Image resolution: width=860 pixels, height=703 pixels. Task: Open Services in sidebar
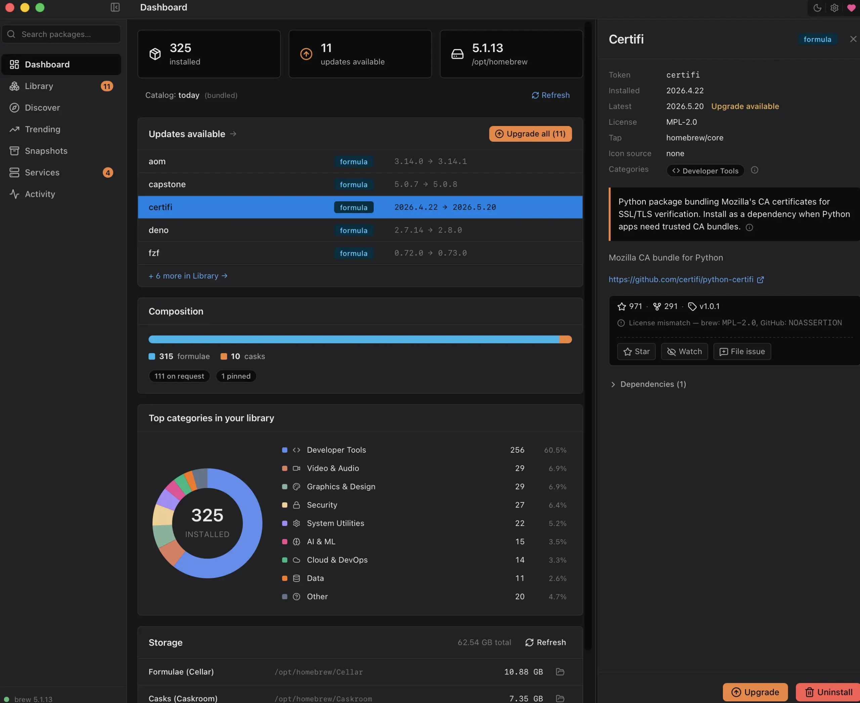(x=61, y=172)
